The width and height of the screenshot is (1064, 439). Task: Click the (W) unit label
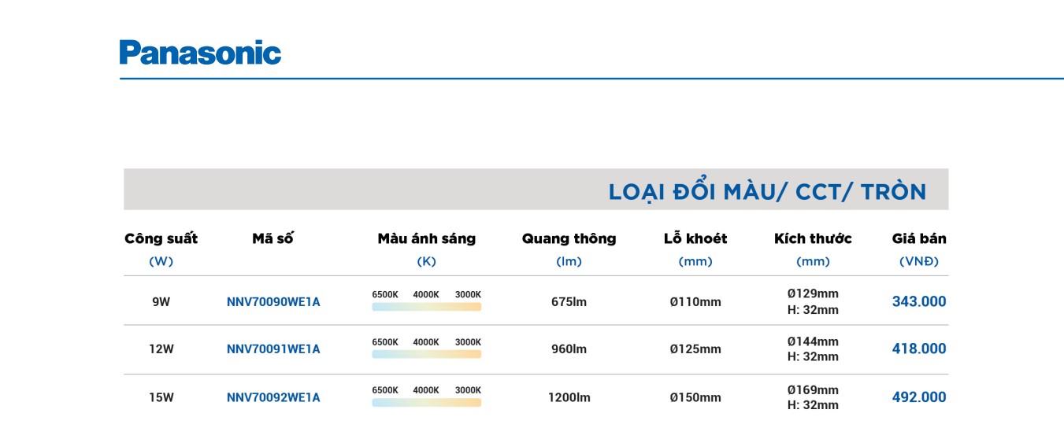coord(161,262)
